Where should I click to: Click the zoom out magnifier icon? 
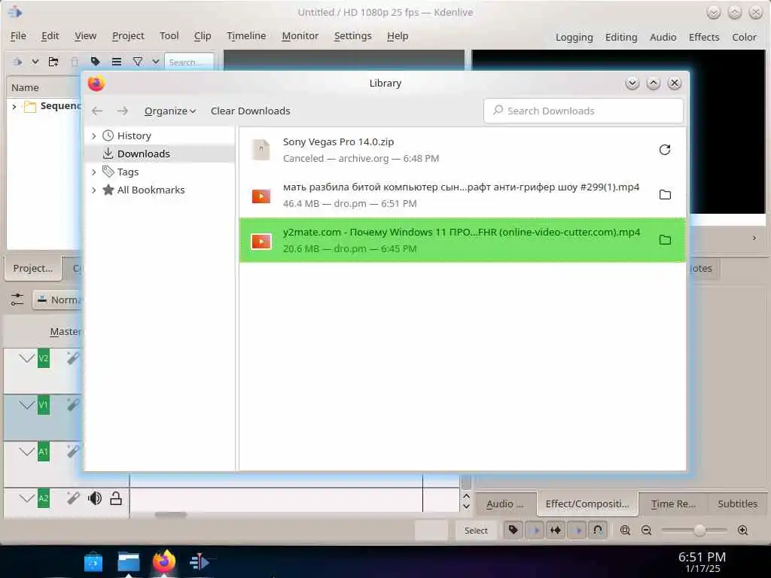click(647, 531)
